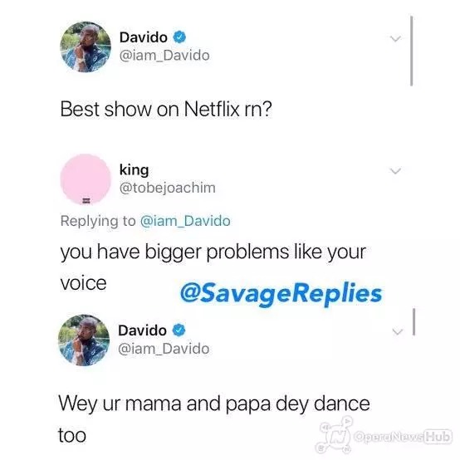Open Davido's profile picture in top tweet
460x460 pixels.
pos(86,47)
